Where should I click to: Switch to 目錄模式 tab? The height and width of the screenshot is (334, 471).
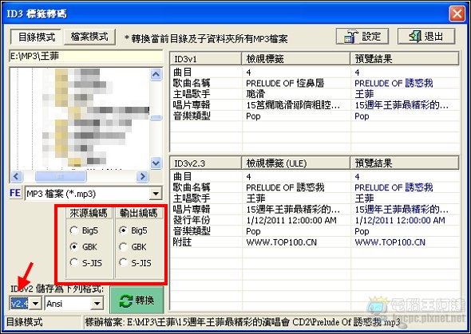(x=36, y=37)
